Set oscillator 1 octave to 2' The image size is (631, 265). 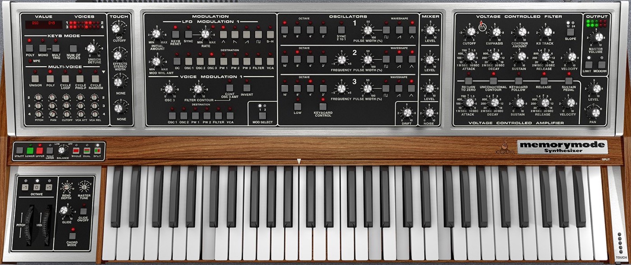pyautogui.click(x=323, y=30)
